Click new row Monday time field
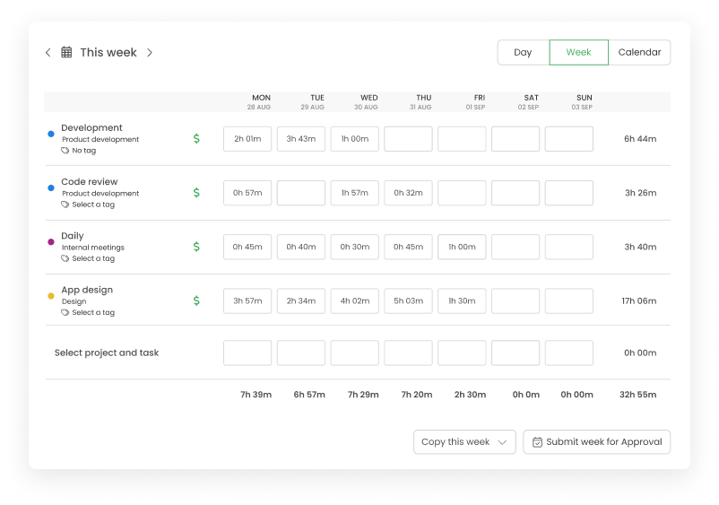The image size is (719, 505). click(247, 353)
